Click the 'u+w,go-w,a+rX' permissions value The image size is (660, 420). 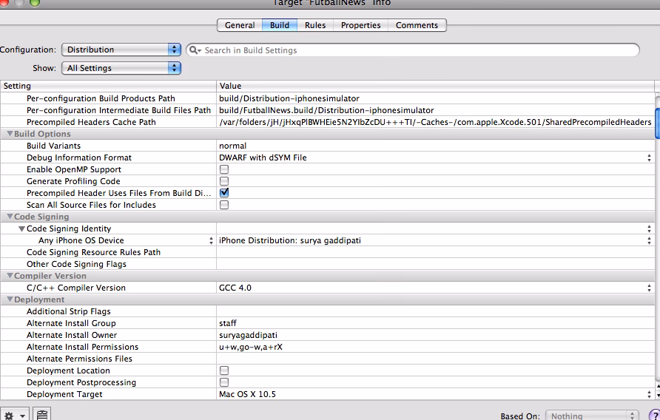pyautogui.click(x=251, y=347)
